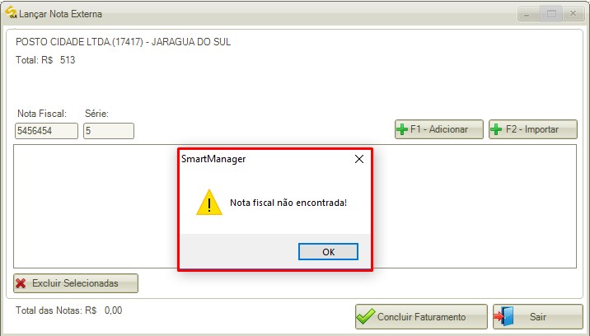The image size is (590, 336).
Task: Confirm the warning by clicking OK
Action: pos(328,252)
